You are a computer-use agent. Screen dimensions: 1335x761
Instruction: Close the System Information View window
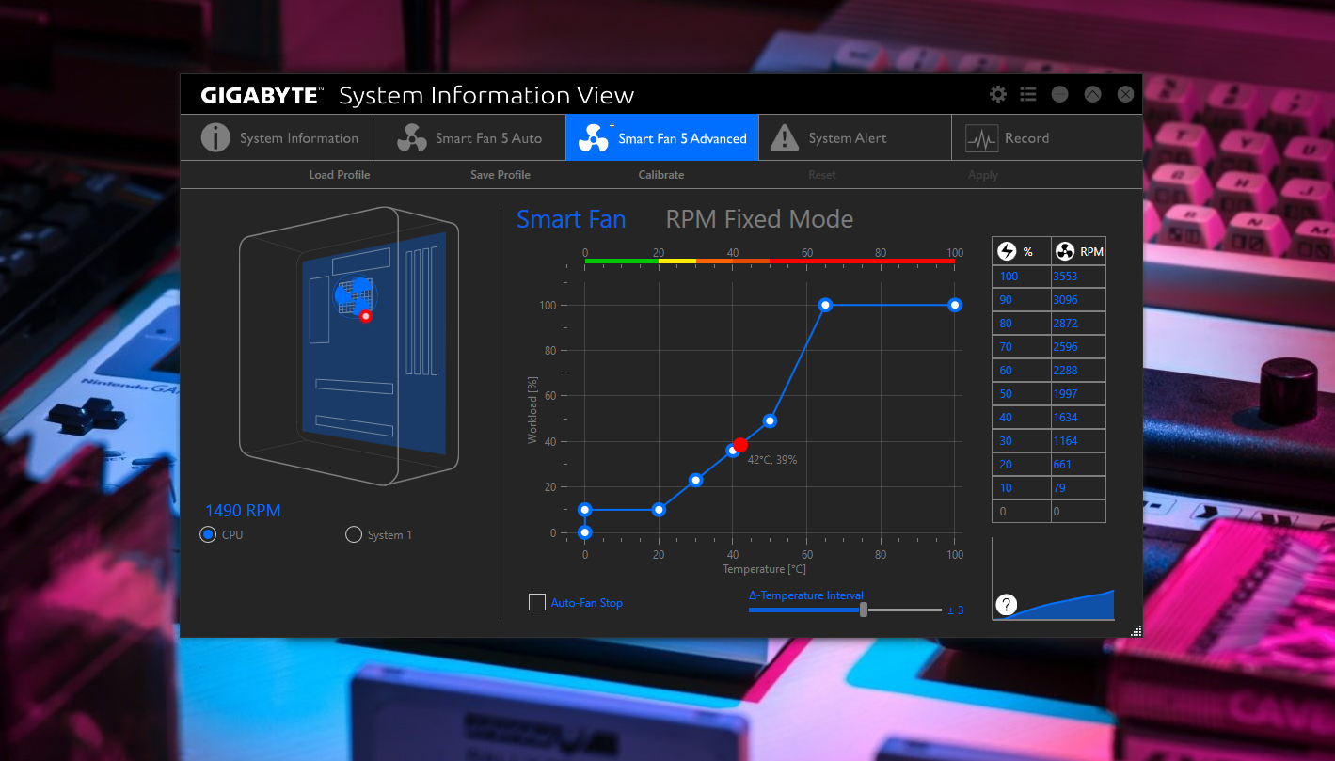click(x=1125, y=94)
